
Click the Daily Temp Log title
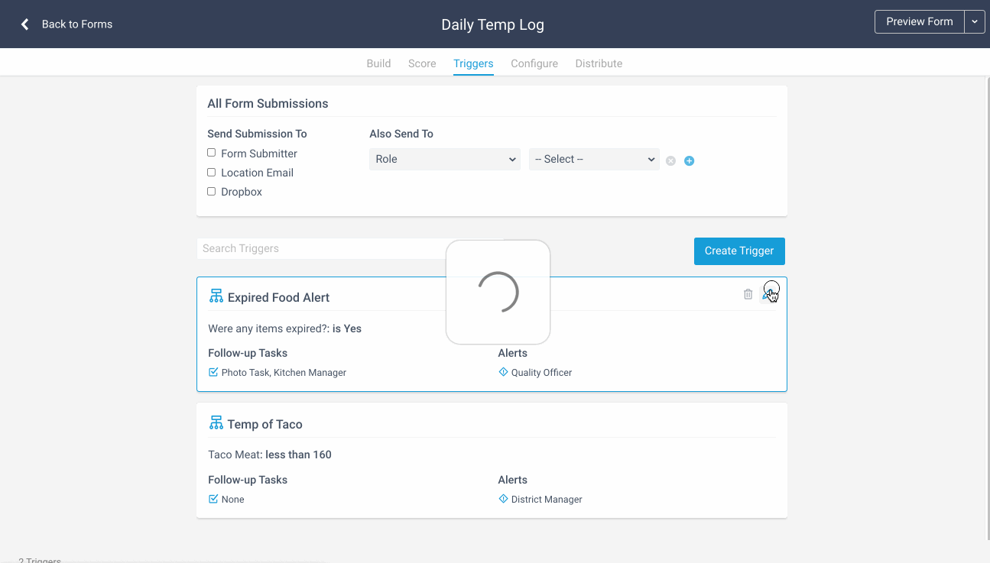click(493, 24)
